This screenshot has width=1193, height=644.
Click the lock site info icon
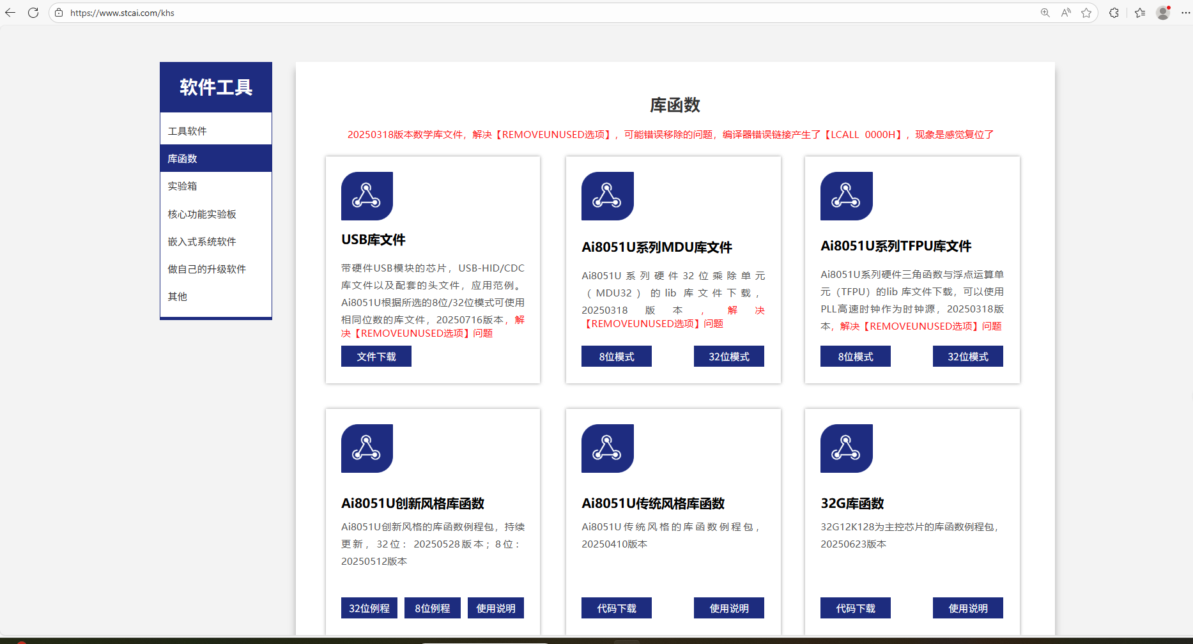(59, 13)
